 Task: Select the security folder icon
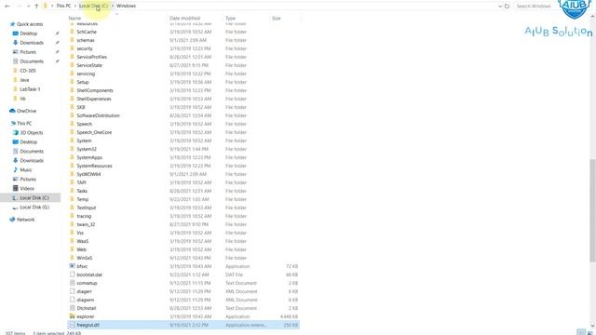(72, 48)
